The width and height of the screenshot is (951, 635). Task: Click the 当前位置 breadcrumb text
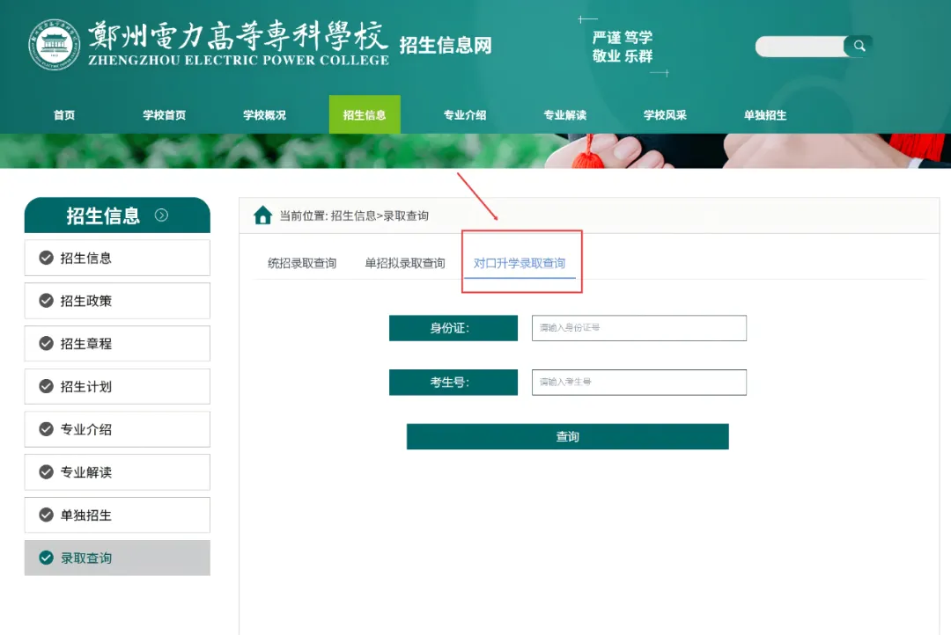tap(354, 215)
